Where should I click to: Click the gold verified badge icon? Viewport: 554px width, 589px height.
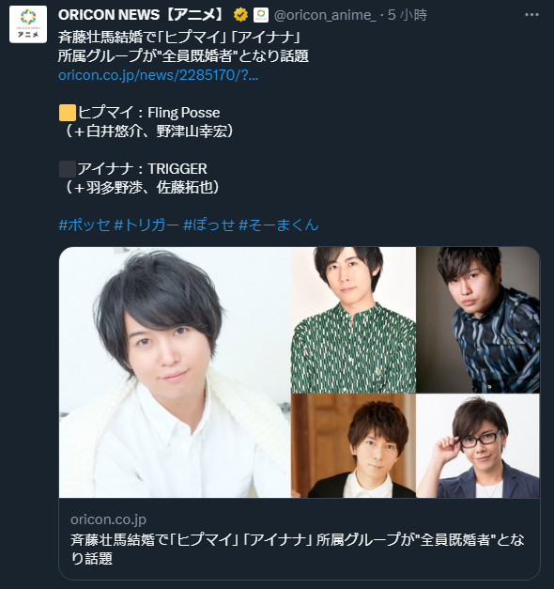pyautogui.click(x=240, y=15)
